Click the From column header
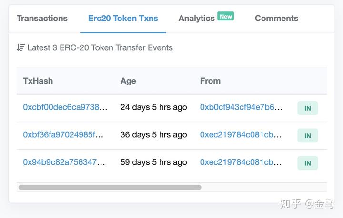 [x=210, y=81]
